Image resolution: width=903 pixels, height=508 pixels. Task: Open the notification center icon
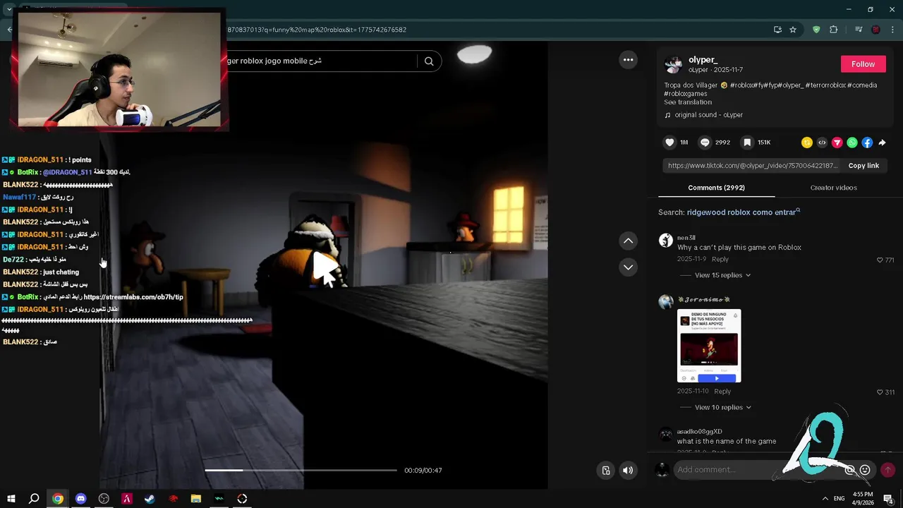tap(888, 499)
